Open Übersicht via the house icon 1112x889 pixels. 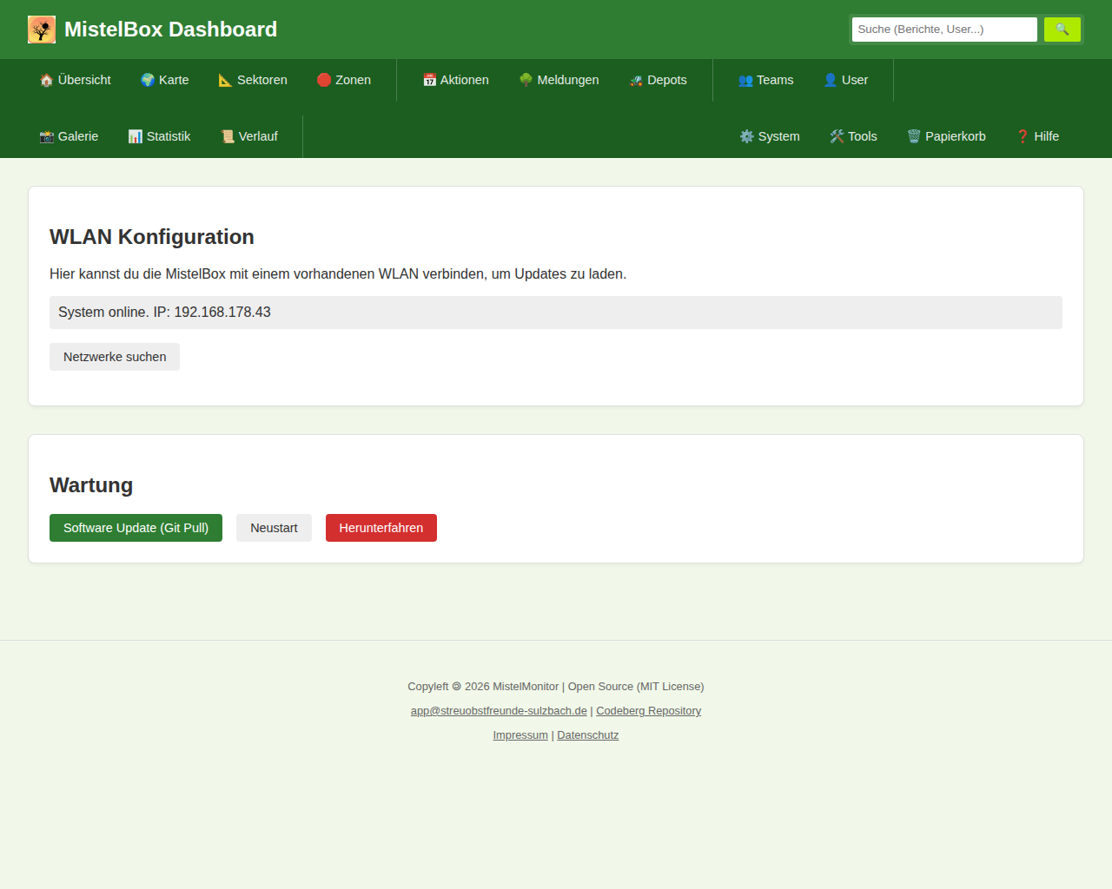[x=47, y=80]
